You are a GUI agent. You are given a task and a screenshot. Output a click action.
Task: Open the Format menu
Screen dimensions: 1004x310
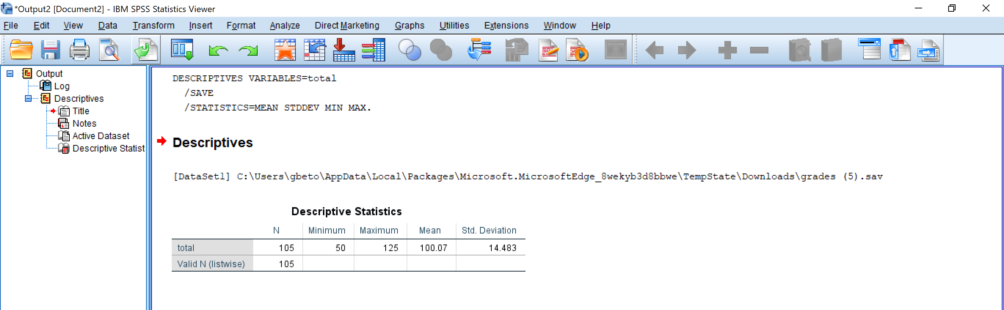241,25
